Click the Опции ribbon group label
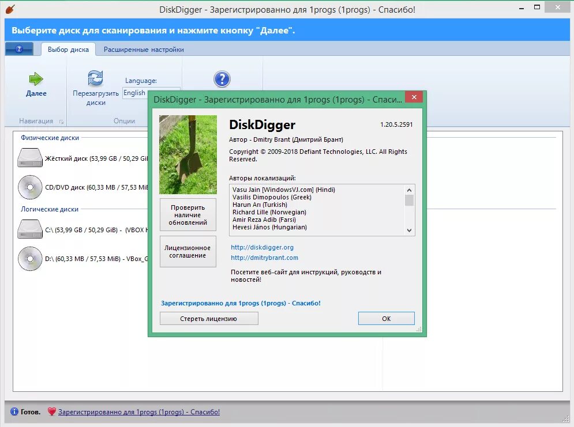Image resolution: width=574 pixels, height=427 pixels. [x=124, y=120]
